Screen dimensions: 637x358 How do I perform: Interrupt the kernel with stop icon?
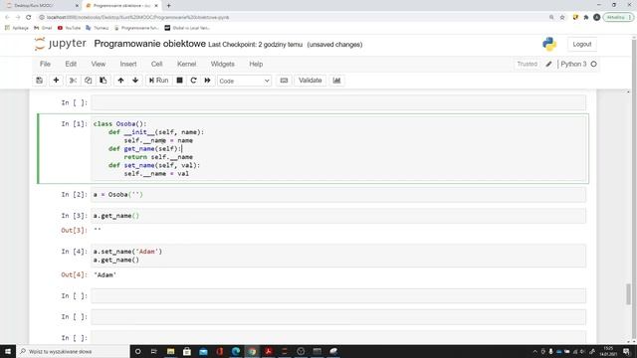(179, 81)
